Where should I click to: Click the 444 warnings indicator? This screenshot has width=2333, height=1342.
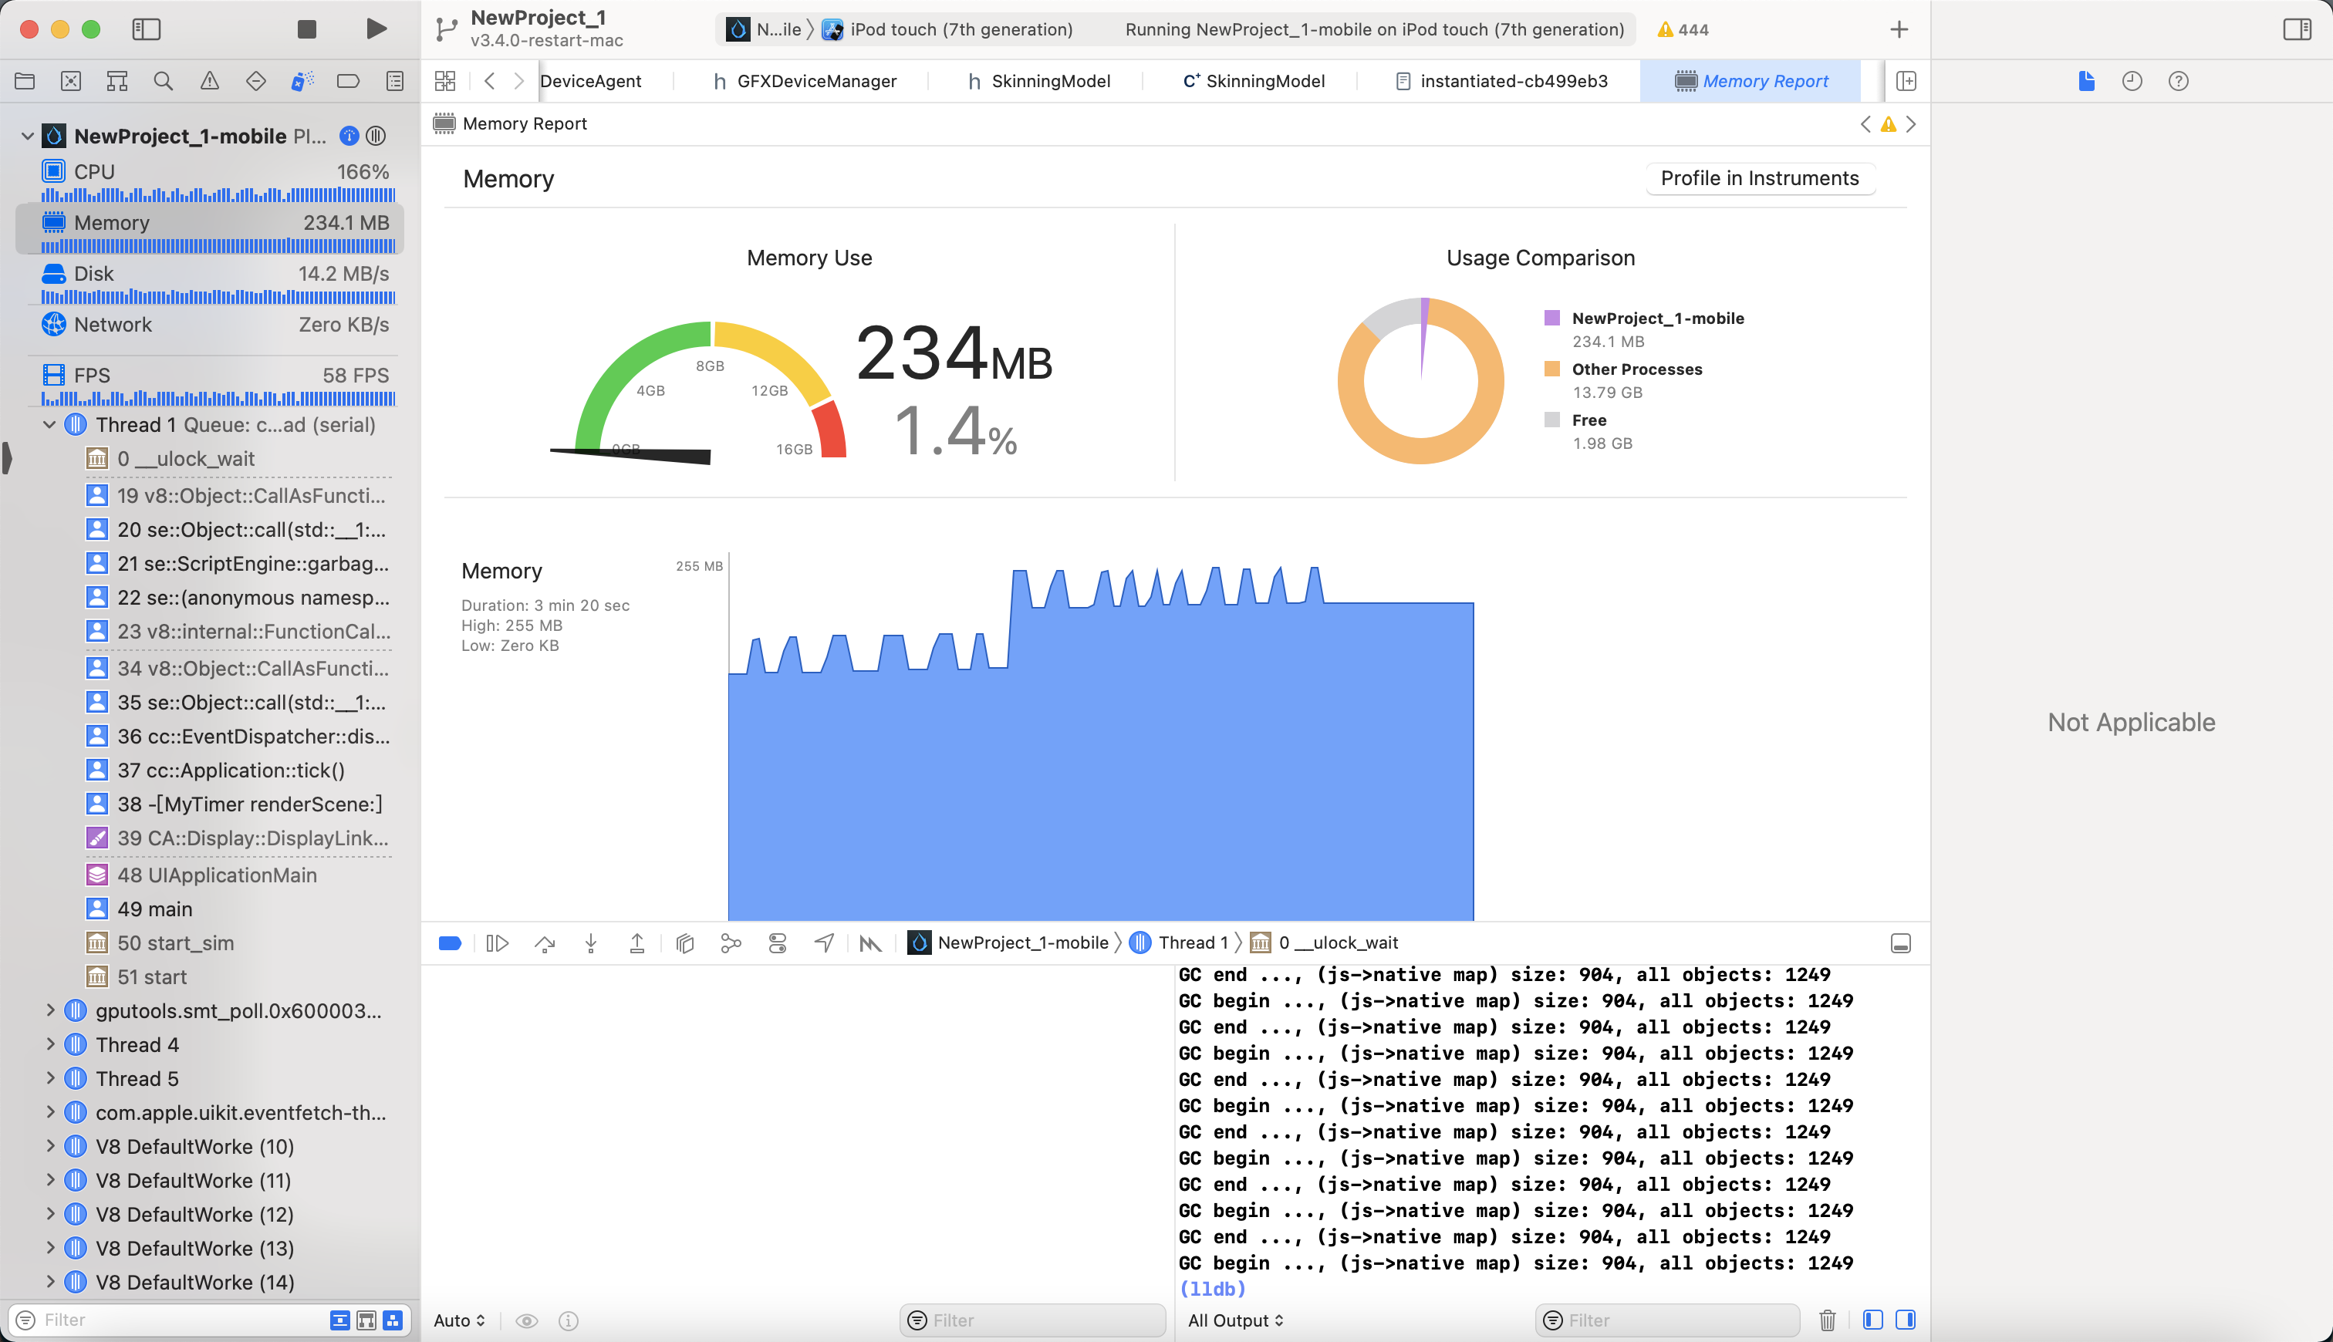pos(1683,29)
